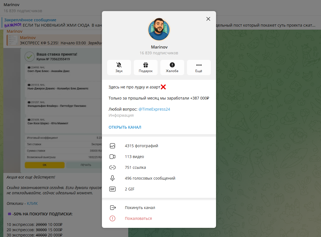Click the Покинуть канал leave option
Viewport: 321px width, 237px height.
pos(159,208)
